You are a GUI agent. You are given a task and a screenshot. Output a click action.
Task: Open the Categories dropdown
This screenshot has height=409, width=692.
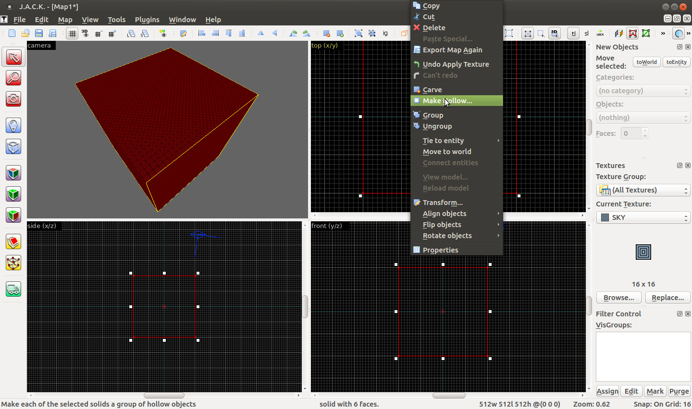click(x=643, y=91)
